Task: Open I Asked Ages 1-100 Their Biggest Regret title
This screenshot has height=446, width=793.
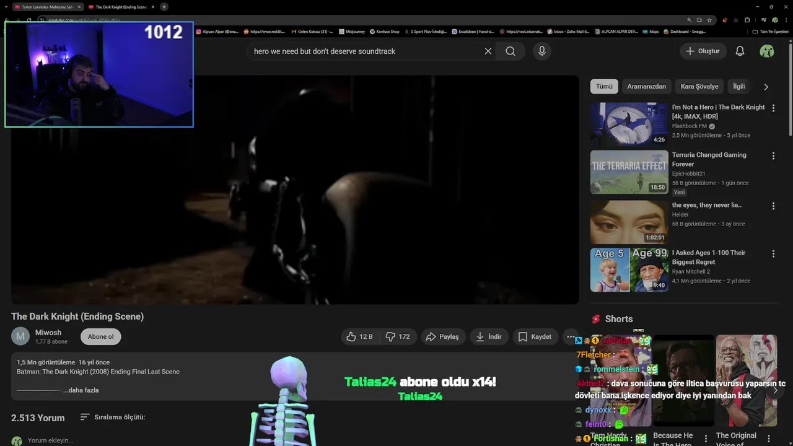Action: coord(709,257)
